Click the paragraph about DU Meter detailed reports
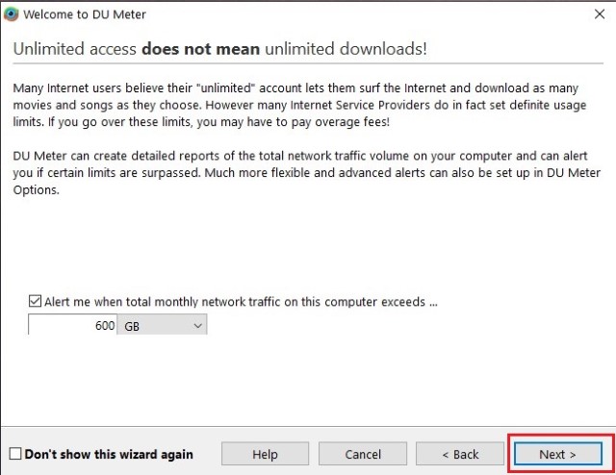The image size is (616, 475). [307, 173]
